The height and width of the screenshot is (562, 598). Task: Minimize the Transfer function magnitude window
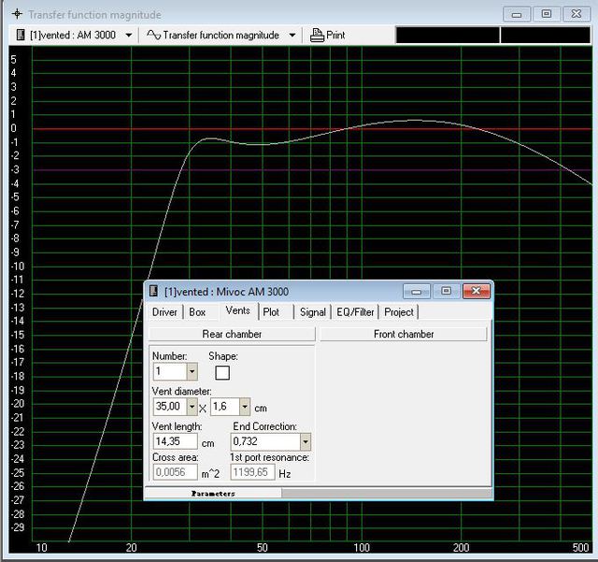coord(517,15)
